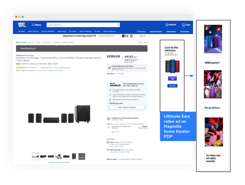This screenshot has height=185, width=245.
Task: Check 4-Year Standard Geek Squad Protection
Action: pos(108,127)
